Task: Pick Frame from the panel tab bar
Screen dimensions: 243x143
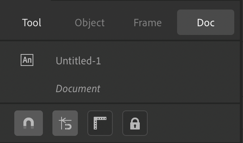Action: (x=148, y=23)
